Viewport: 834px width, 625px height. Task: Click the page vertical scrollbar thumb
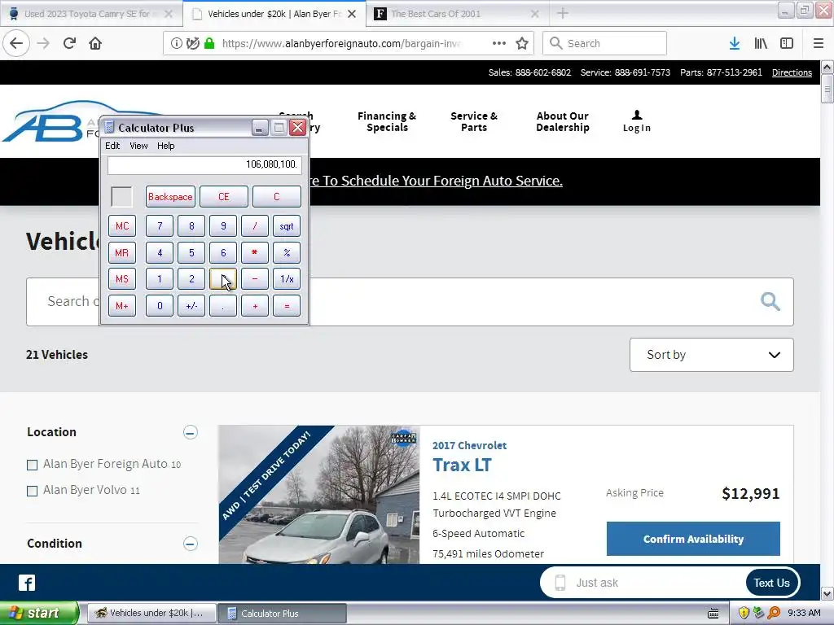(x=827, y=89)
